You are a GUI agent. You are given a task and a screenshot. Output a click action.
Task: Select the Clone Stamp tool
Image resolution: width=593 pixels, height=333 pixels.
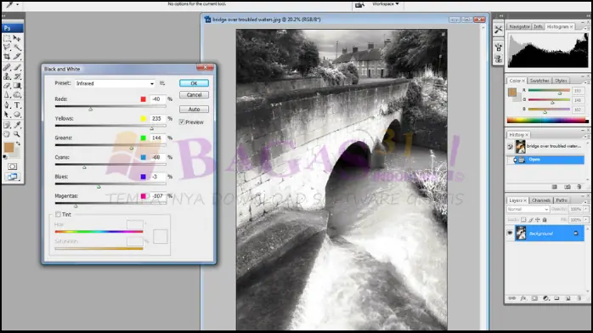coord(7,76)
